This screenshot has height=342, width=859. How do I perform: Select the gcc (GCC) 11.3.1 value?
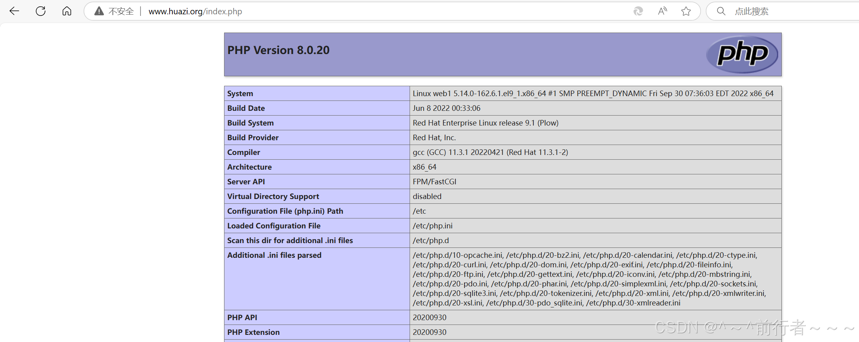point(490,152)
